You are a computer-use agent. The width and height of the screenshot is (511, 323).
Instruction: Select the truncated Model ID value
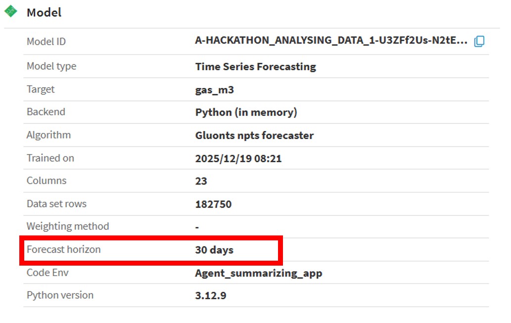331,41
